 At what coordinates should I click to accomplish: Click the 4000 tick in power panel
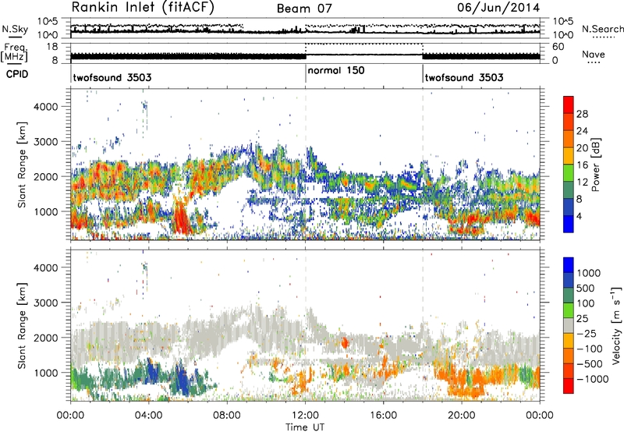45,107
